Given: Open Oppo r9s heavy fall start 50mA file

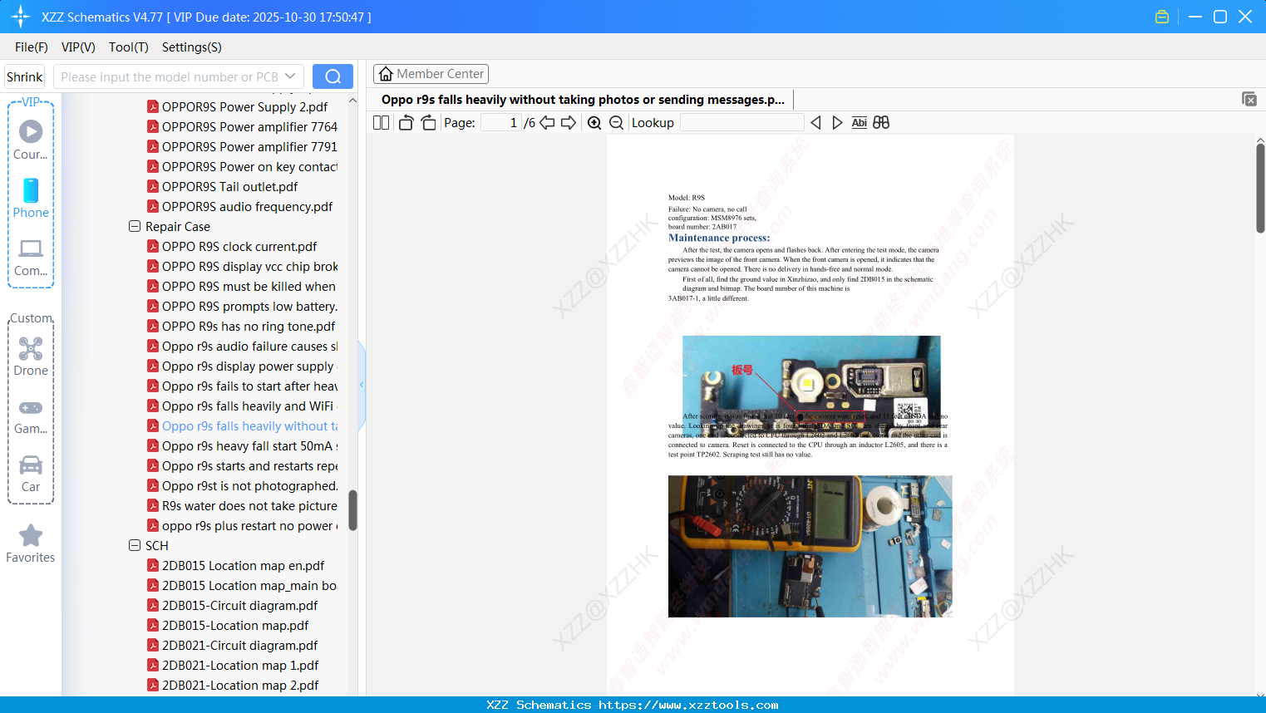Looking at the screenshot, I should click(242, 446).
